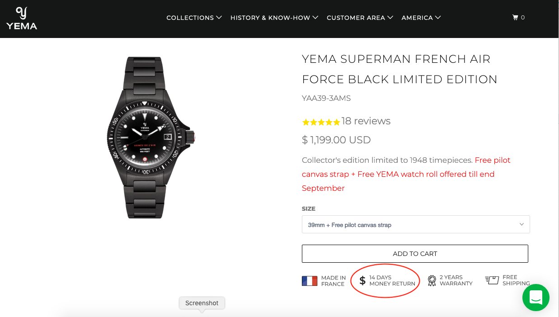Click the Screenshot tooltip label
Image resolution: width=559 pixels, height=317 pixels.
pyautogui.click(x=202, y=303)
